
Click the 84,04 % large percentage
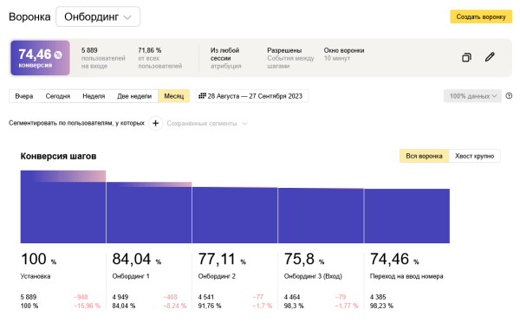coord(136,259)
